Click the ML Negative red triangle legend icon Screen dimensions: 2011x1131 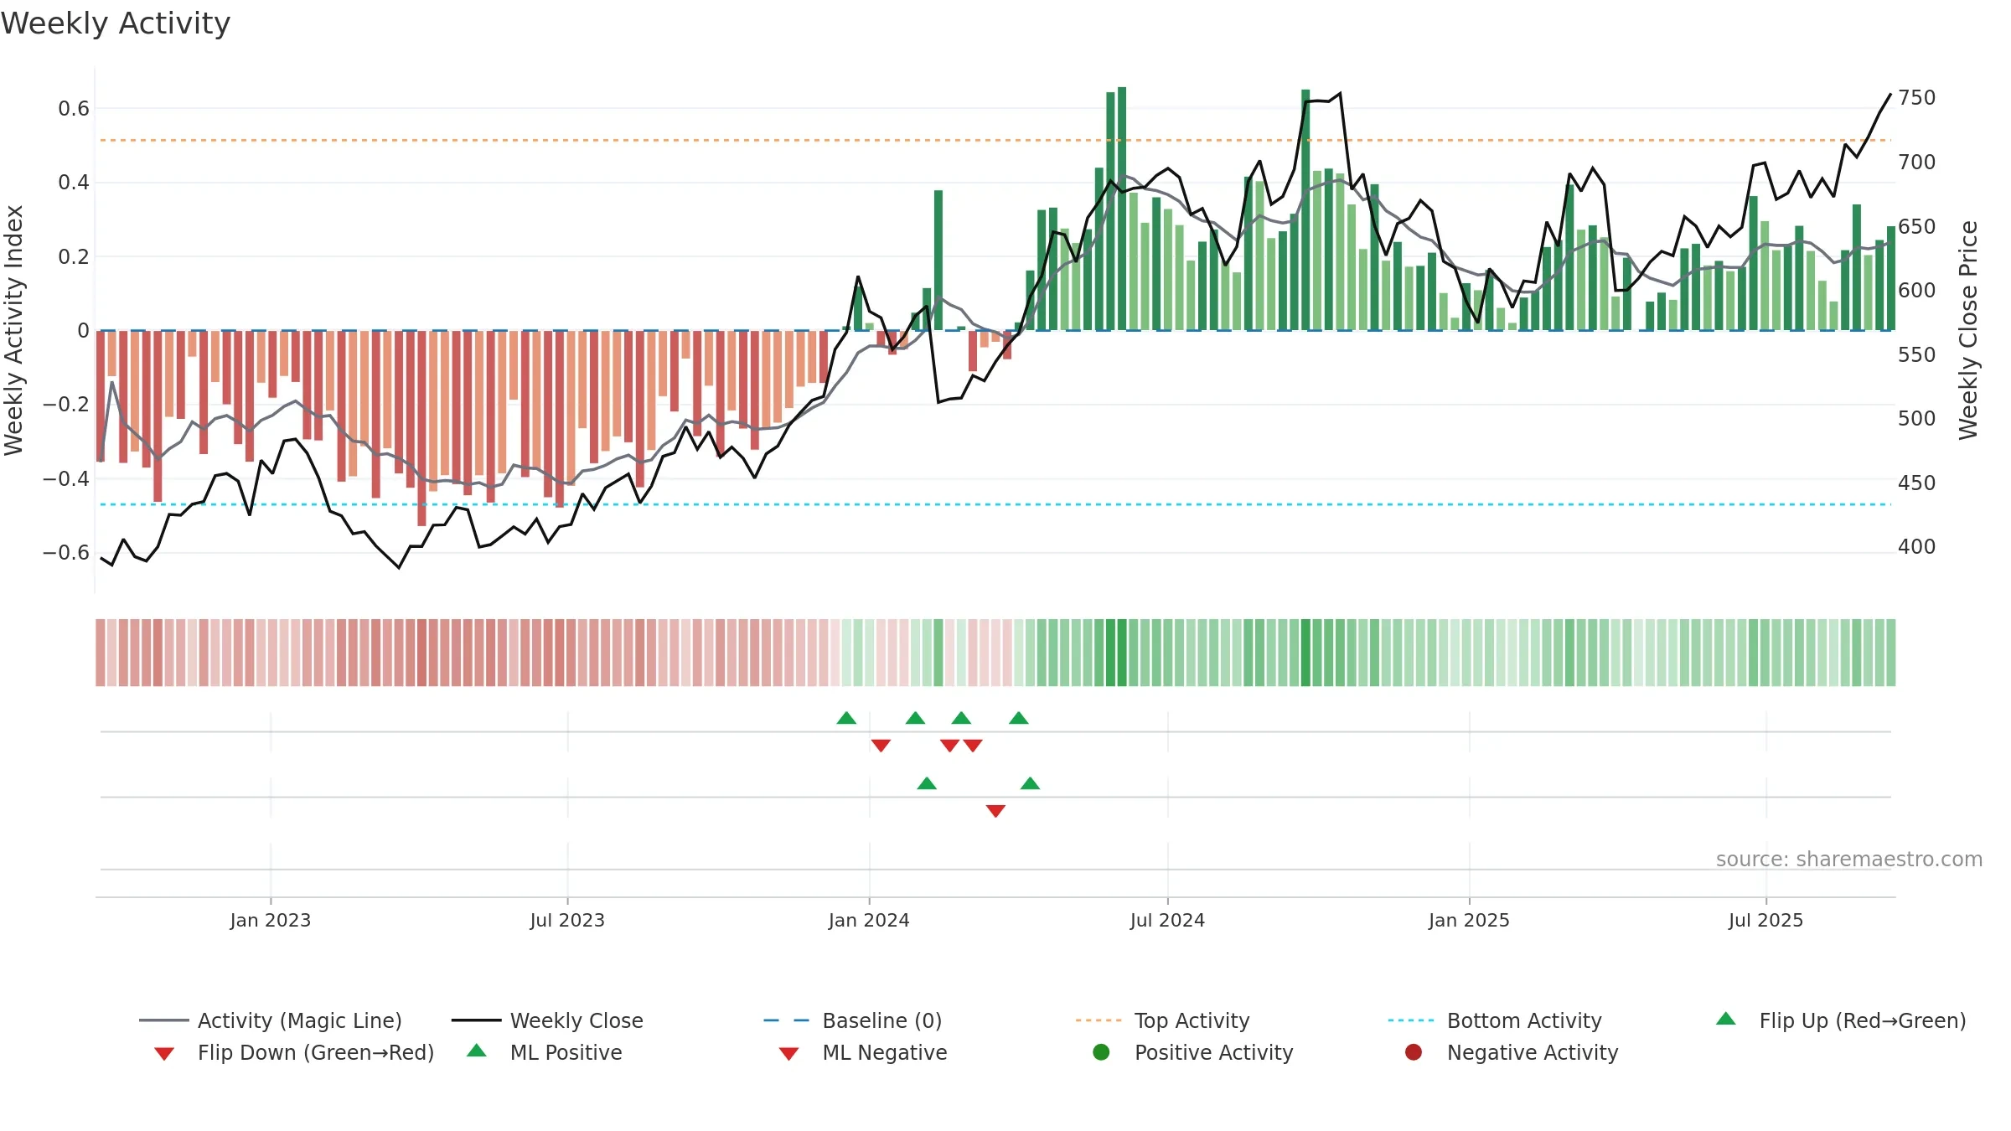coord(788,1054)
